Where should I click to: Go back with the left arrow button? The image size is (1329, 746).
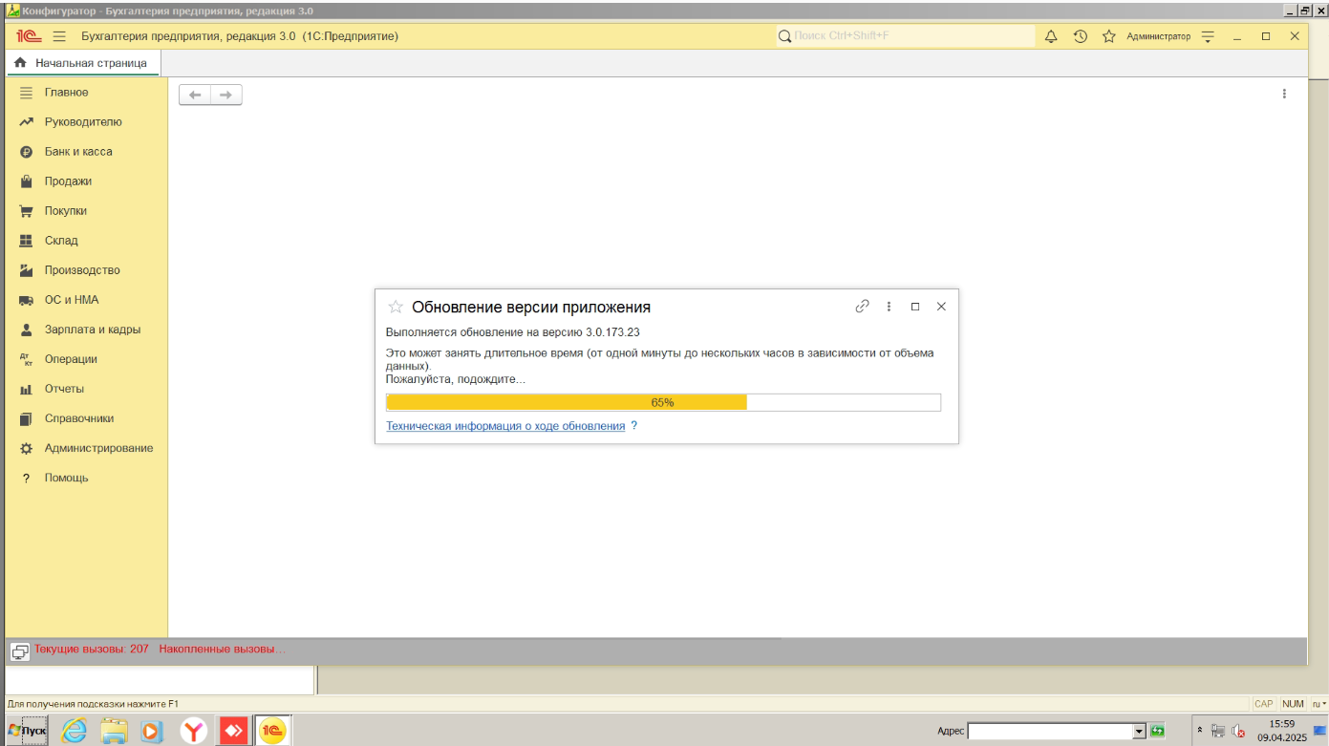pos(195,95)
